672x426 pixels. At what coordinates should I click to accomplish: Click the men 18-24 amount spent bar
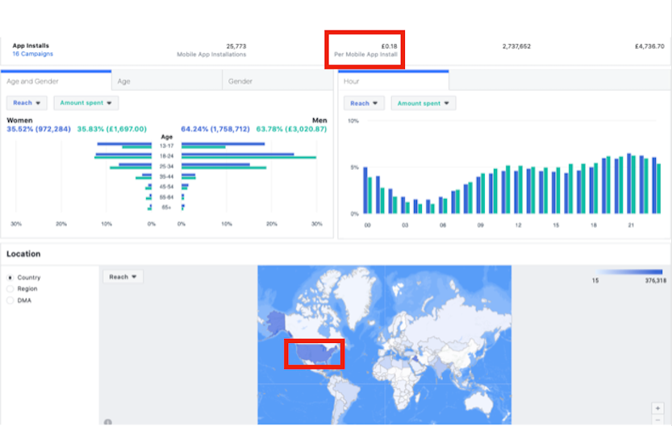coord(248,157)
